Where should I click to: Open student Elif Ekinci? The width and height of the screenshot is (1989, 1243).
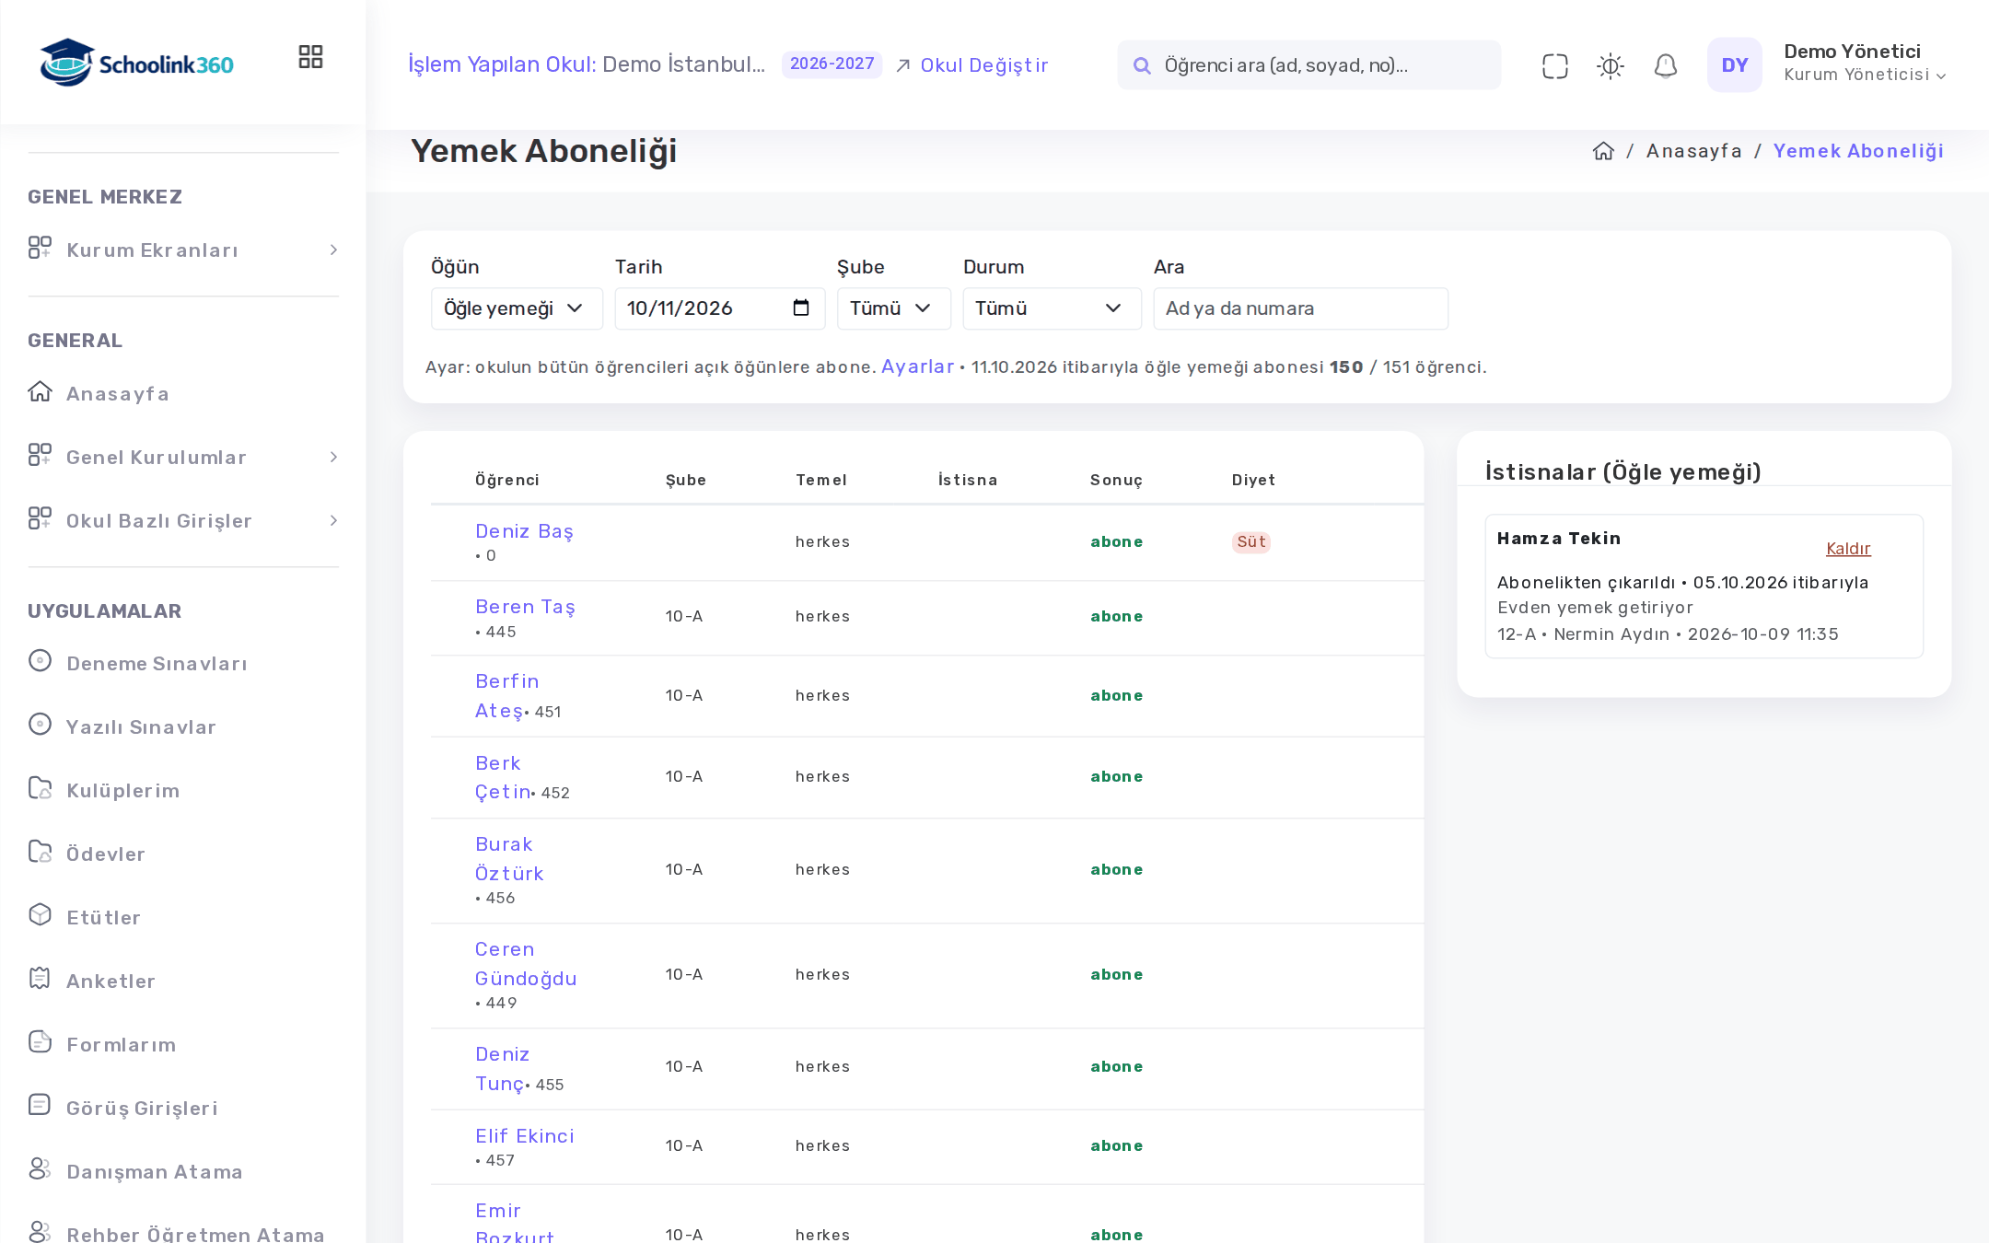525,1136
